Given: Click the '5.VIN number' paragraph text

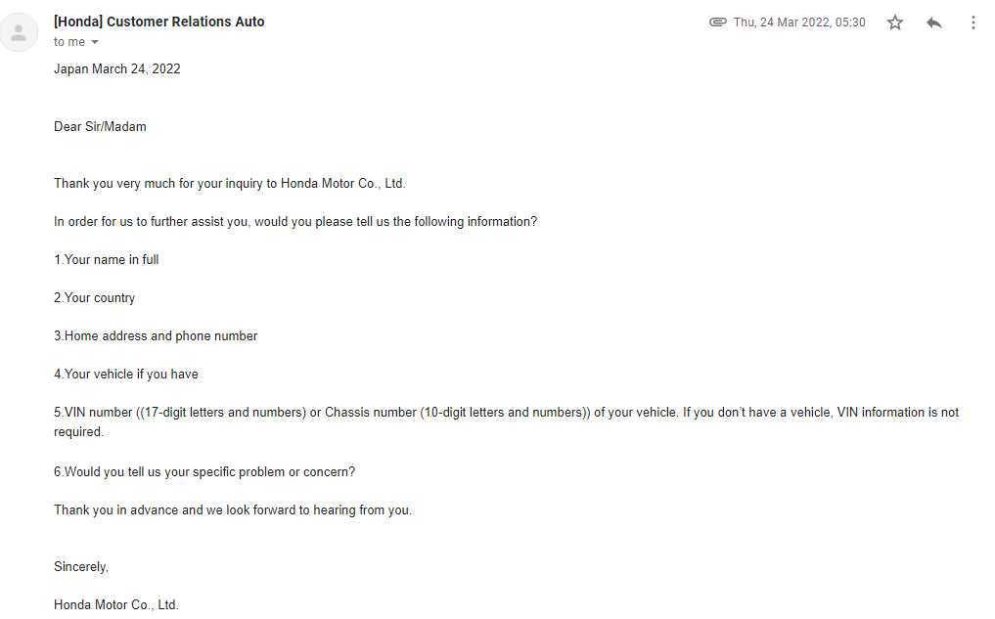Looking at the screenshot, I should click(x=506, y=421).
